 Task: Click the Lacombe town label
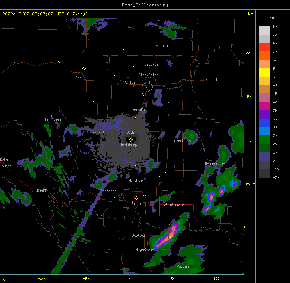pyautogui.click(x=151, y=64)
